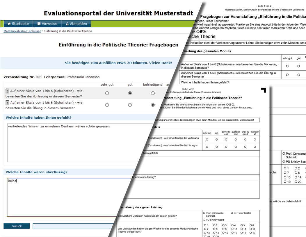This screenshot has height=237, width=306.
Task: Click the 'Welche Inhalte haben Ihnen gefehlt?' web heading
Action: click(38, 117)
